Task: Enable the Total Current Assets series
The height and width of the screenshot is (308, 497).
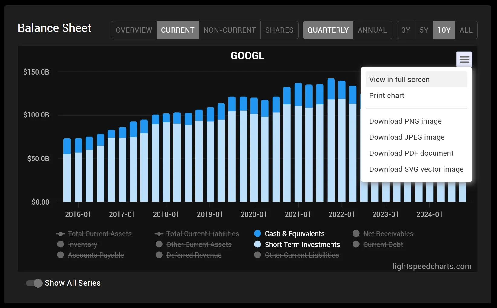Action: (94, 234)
